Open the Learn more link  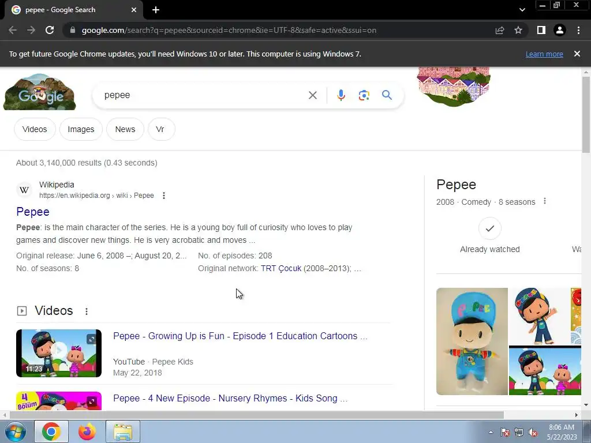point(544,54)
